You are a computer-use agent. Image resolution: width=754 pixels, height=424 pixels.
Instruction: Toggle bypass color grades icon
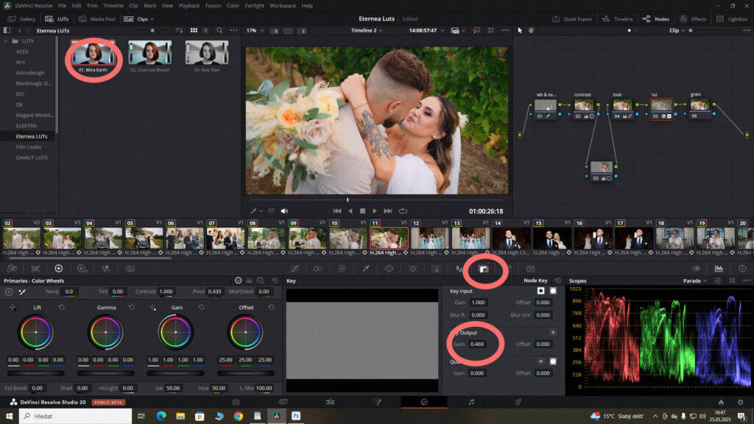click(476, 30)
